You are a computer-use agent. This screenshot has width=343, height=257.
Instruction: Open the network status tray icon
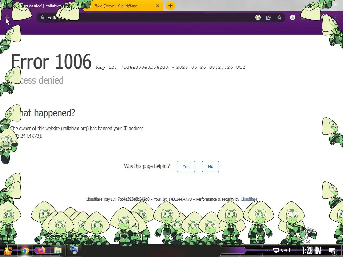[276, 250]
